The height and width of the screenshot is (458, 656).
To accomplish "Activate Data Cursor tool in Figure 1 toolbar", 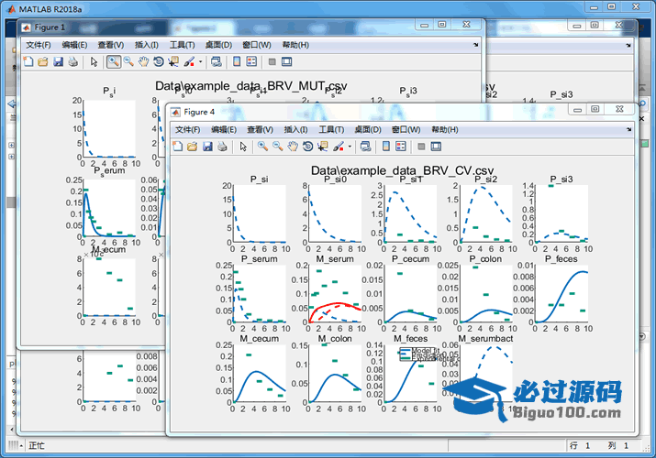I will [x=173, y=61].
